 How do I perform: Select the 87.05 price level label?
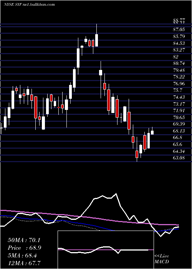point(179,30)
